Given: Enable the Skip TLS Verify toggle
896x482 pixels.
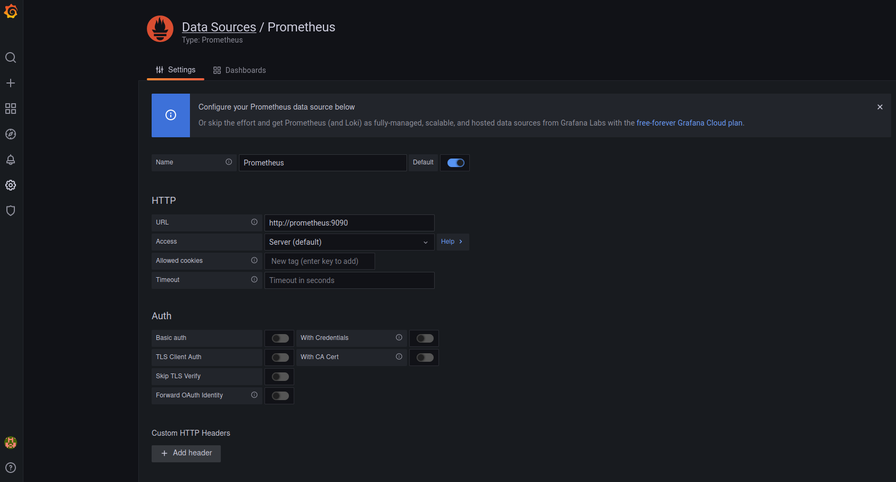Looking at the screenshot, I should pyautogui.click(x=280, y=377).
